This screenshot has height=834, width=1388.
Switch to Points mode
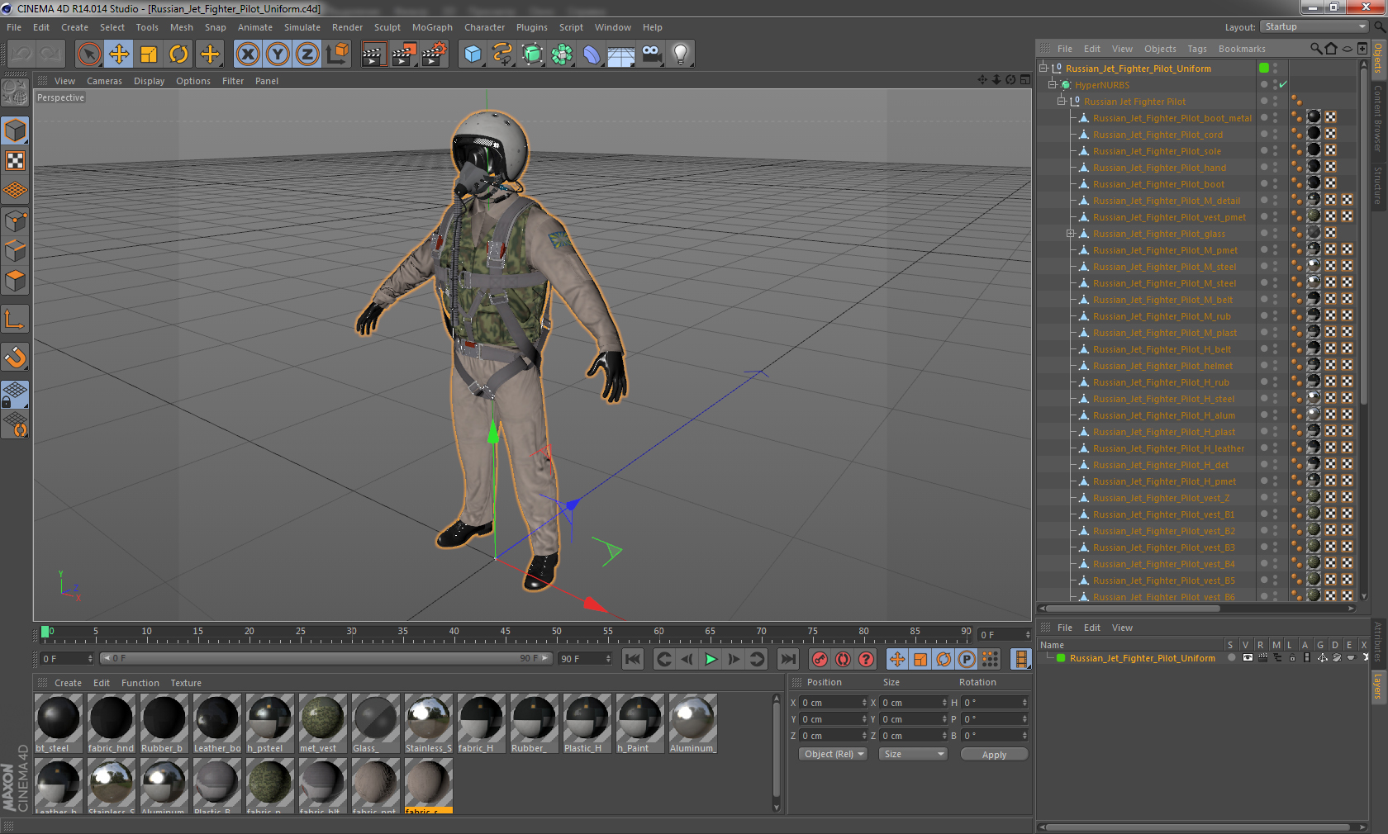click(x=15, y=220)
